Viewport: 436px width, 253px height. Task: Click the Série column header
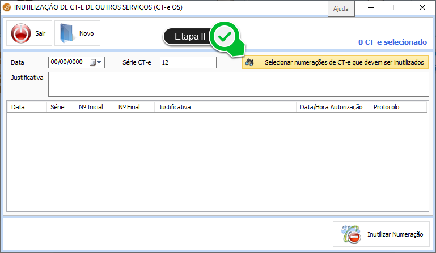(x=60, y=107)
